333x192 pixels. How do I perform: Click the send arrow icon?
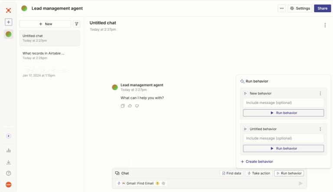pos(300,183)
